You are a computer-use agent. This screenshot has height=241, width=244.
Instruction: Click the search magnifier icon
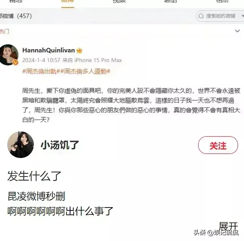click(x=201, y=16)
